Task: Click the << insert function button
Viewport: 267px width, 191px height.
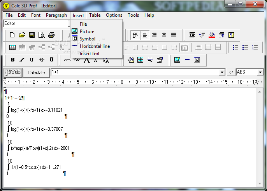Action: [x=231, y=72]
